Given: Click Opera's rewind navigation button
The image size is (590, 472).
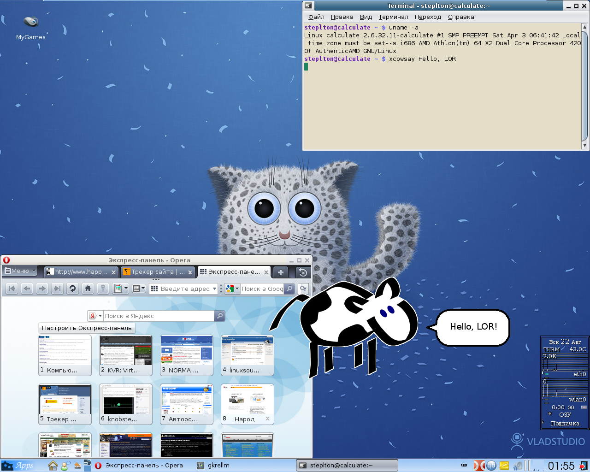Looking at the screenshot, I should 12,289.
